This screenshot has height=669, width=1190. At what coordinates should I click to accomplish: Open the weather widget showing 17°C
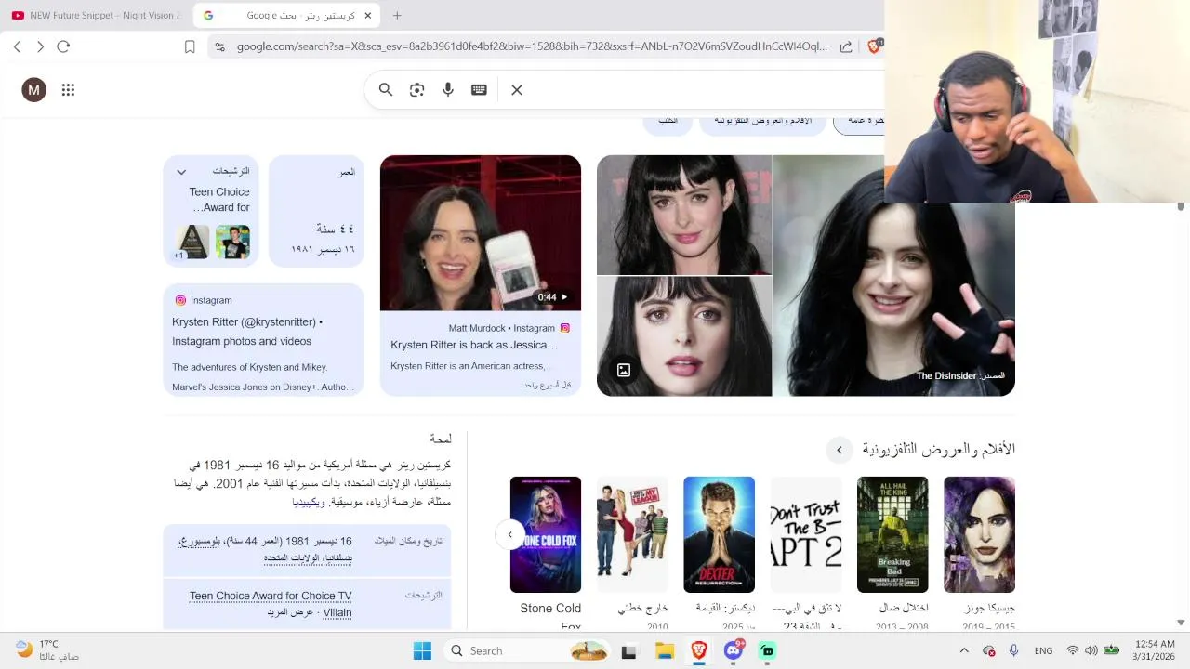46,649
